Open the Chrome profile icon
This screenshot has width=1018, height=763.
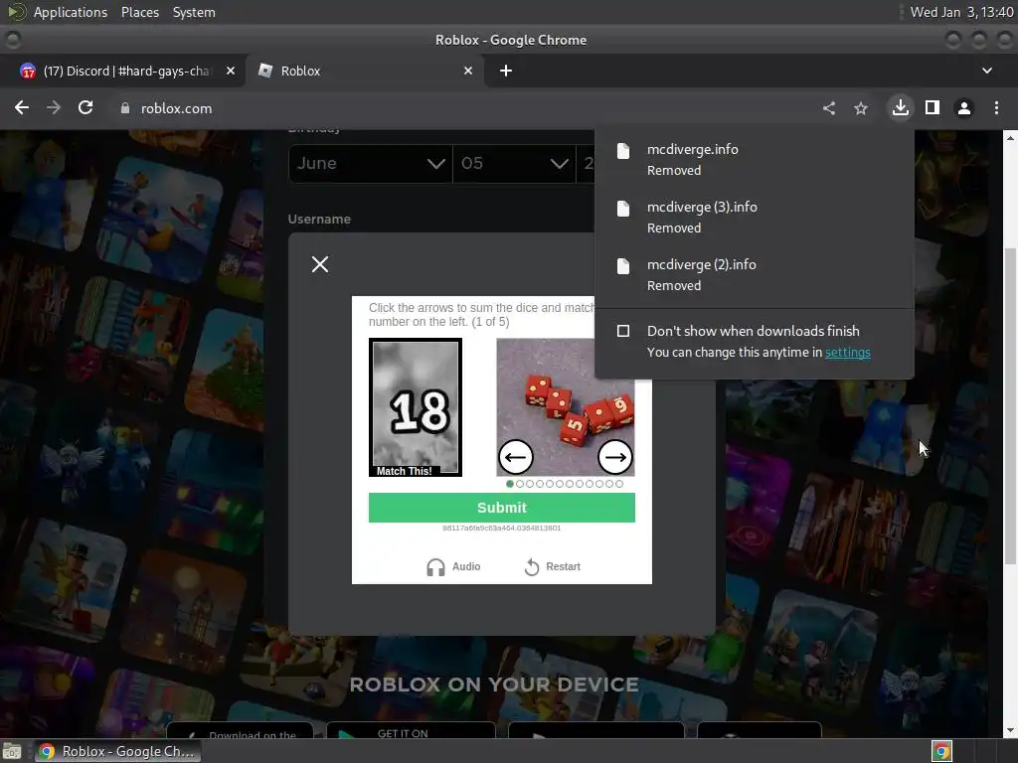point(964,108)
